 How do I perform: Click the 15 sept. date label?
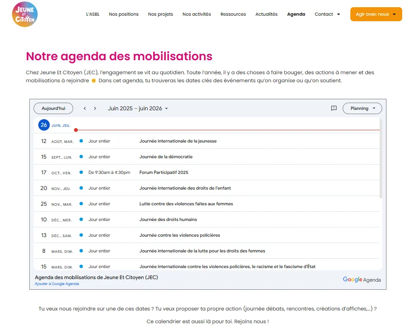coord(57,157)
